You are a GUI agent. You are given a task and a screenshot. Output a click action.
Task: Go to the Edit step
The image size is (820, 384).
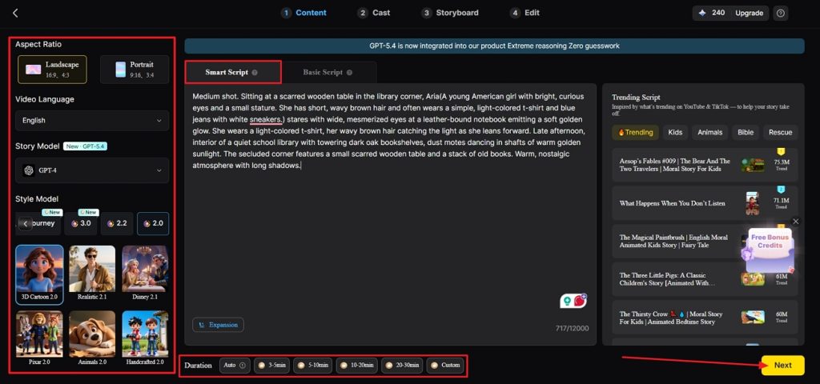525,13
